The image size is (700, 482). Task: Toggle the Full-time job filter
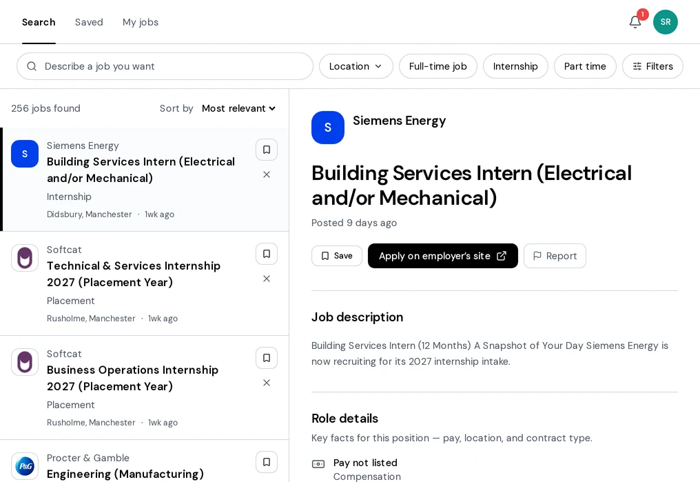coord(438,66)
